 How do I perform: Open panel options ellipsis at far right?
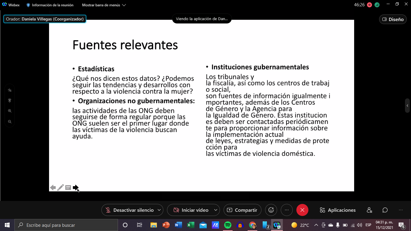point(400,210)
